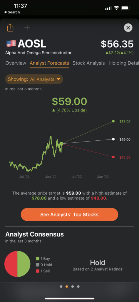Tap the green Buy legend swatch
139x302 pixels.
[x=38, y=259]
